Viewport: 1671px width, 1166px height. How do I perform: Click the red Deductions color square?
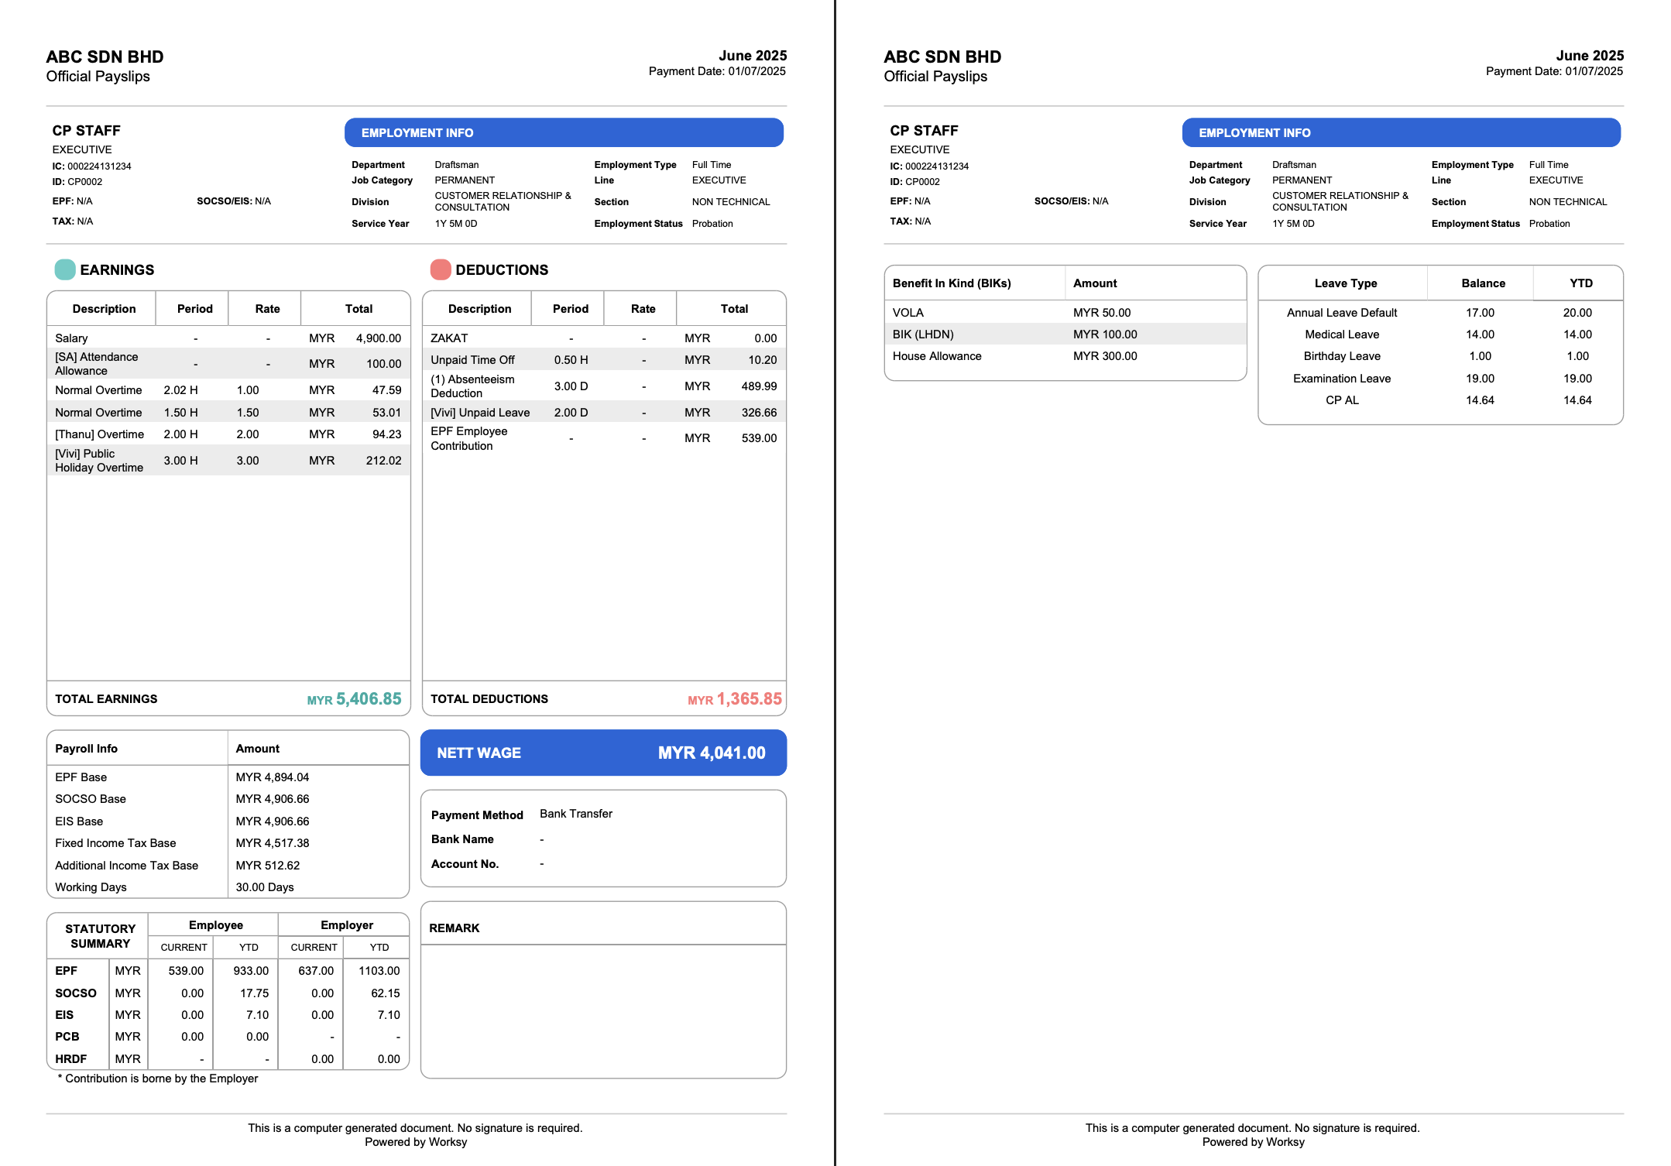[x=441, y=269]
